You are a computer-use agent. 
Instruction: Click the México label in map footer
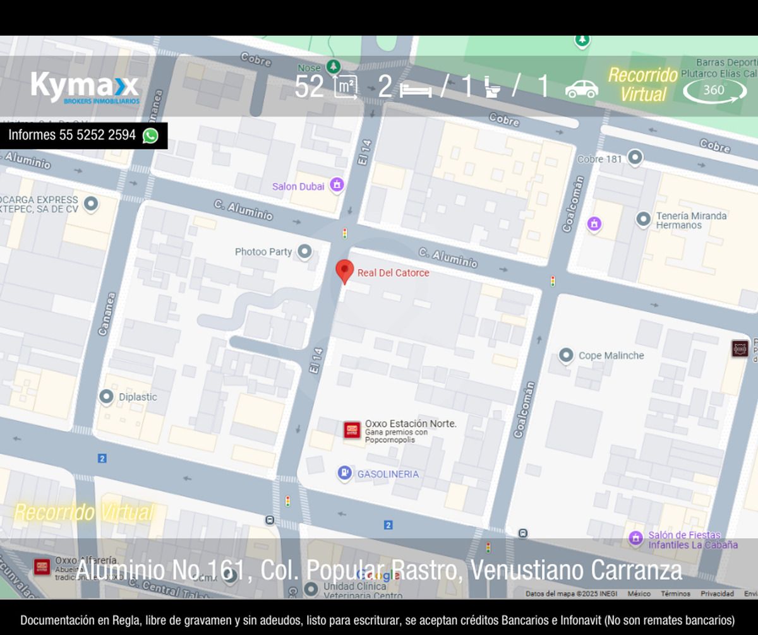click(639, 593)
